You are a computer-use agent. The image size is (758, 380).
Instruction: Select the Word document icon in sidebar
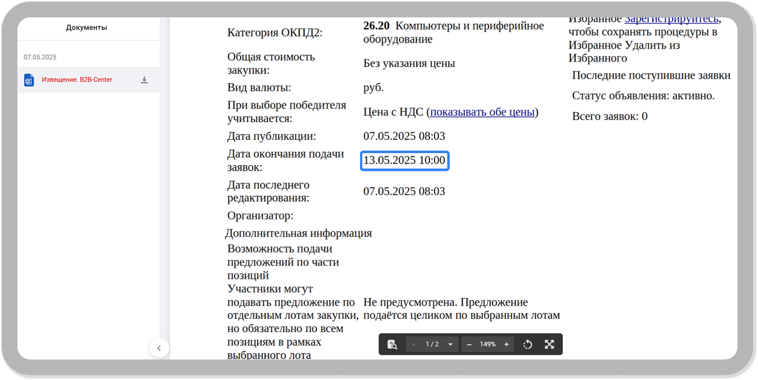point(28,80)
